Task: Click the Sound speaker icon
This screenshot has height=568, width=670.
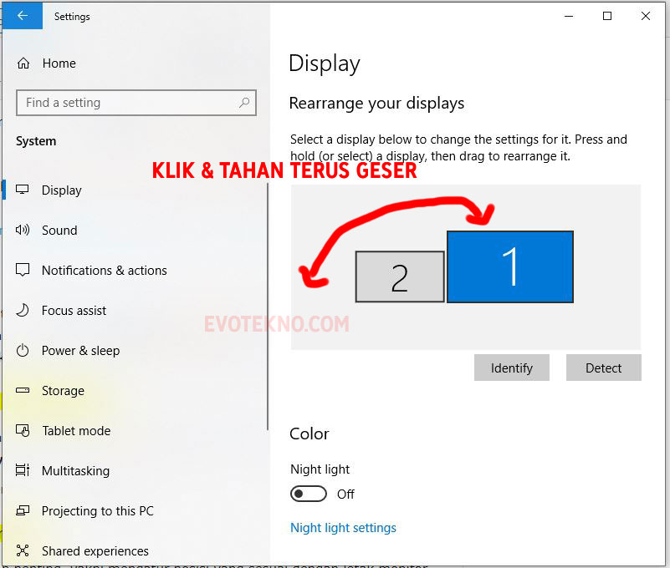Action: pyautogui.click(x=23, y=230)
